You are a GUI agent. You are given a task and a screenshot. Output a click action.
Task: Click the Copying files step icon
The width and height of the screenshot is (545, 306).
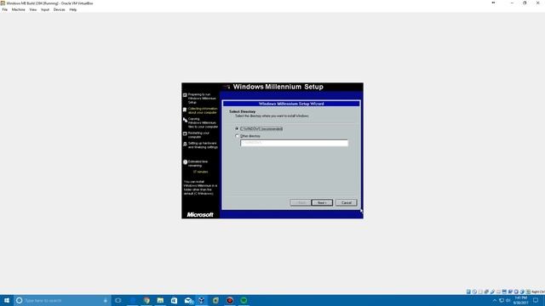[185, 120]
